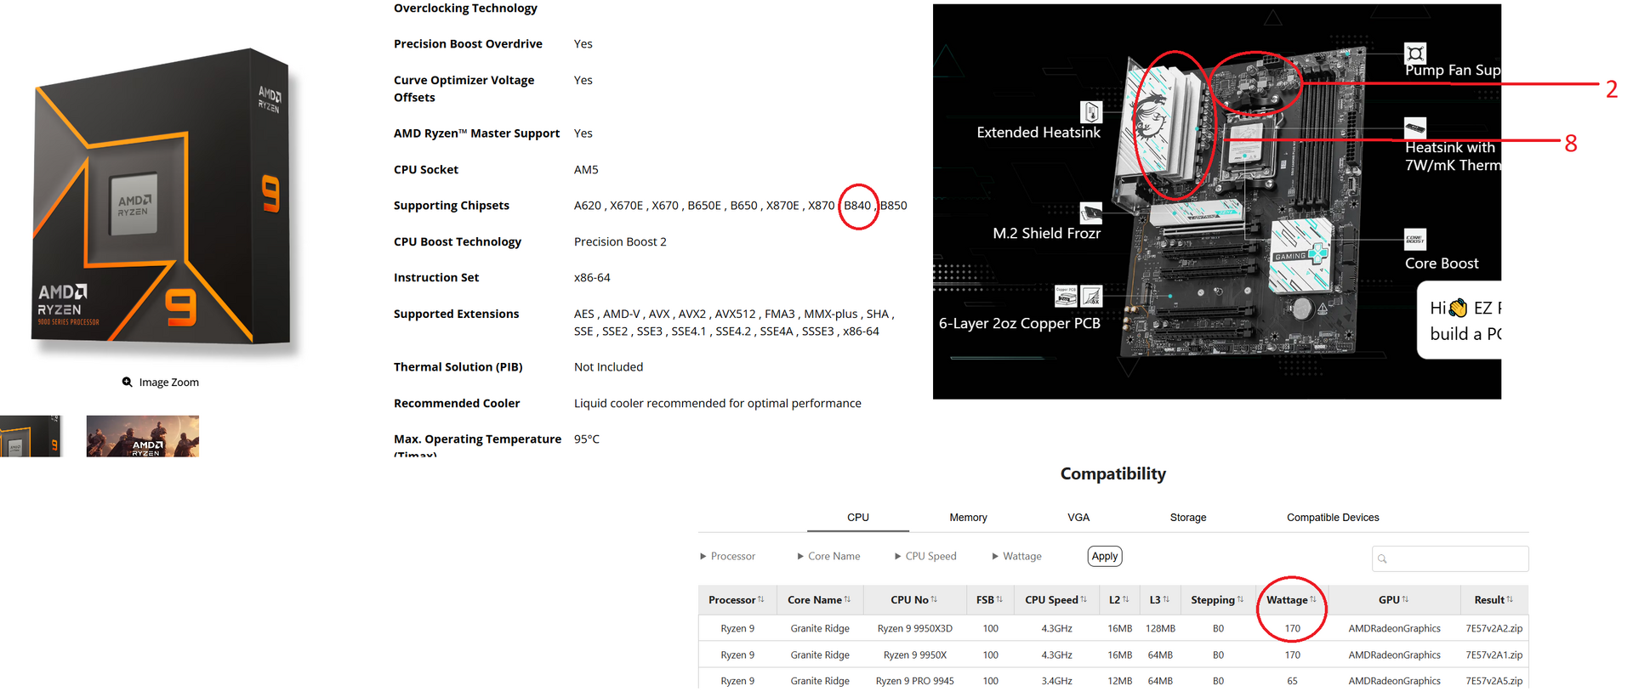Click the Ryzen 9 9950X3D CPU number cell

click(x=915, y=629)
